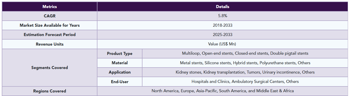Click the Value (US$ Mn) cell

click(223, 44)
